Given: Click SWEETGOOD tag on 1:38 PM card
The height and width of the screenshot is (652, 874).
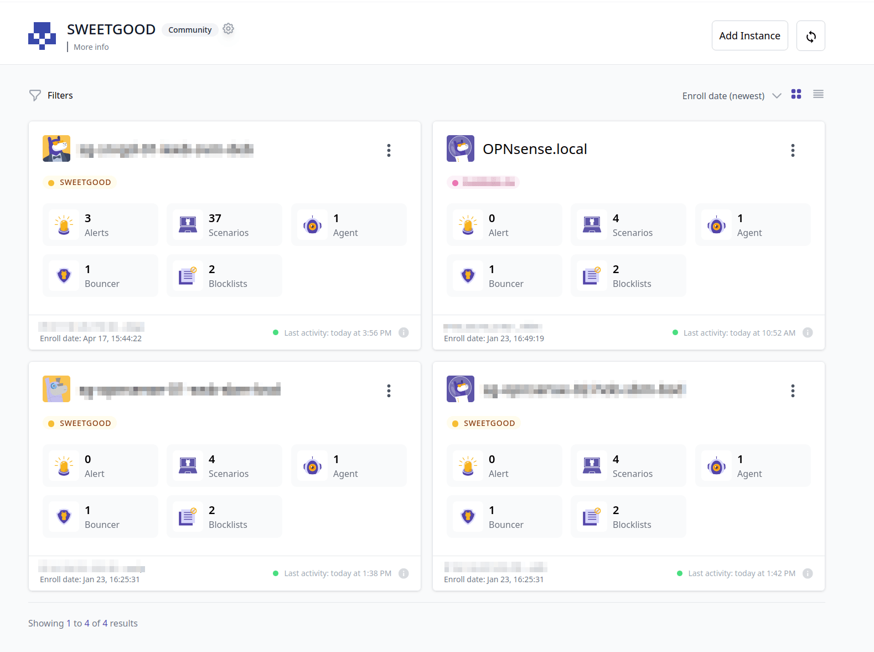Looking at the screenshot, I should (79, 423).
